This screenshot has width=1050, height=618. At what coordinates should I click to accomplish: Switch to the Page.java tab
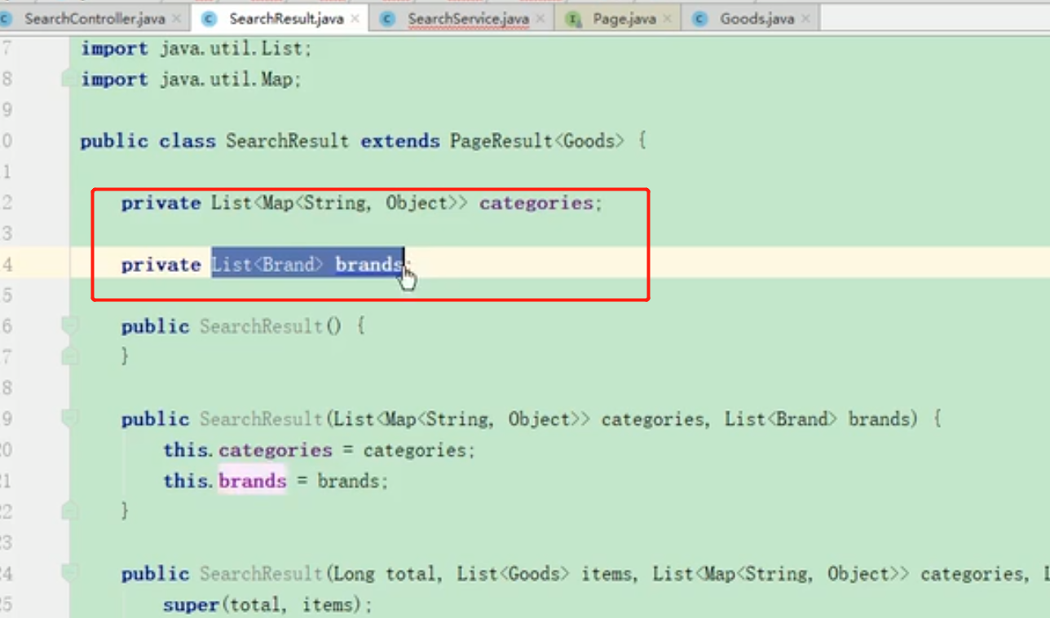pyautogui.click(x=624, y=18)
